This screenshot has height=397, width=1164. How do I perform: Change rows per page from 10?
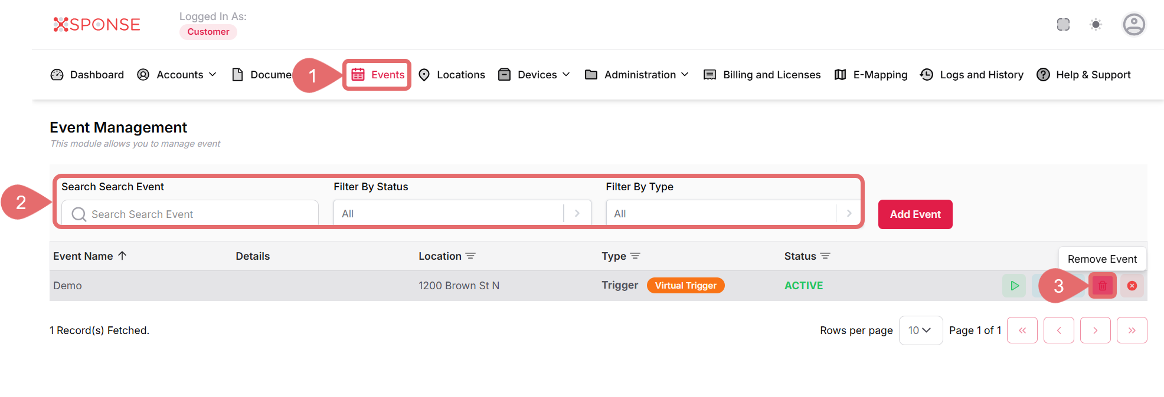[x=920, y=330]
